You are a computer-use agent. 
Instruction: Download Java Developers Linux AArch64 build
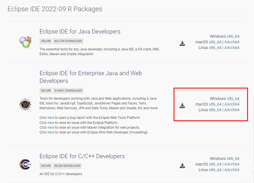tap(232, 48)
